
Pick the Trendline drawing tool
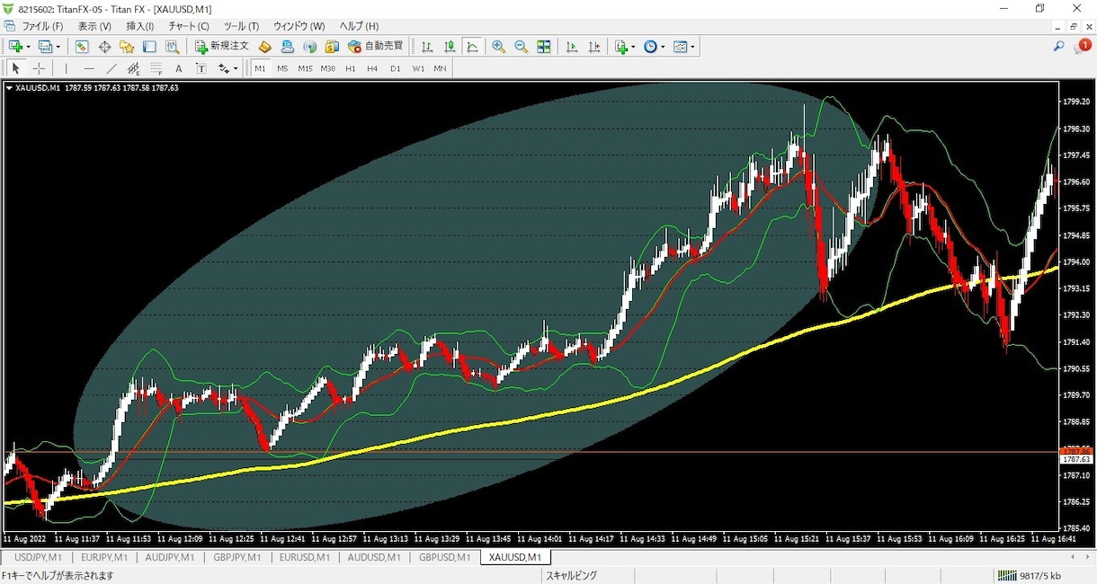click(x=111, y=68)
